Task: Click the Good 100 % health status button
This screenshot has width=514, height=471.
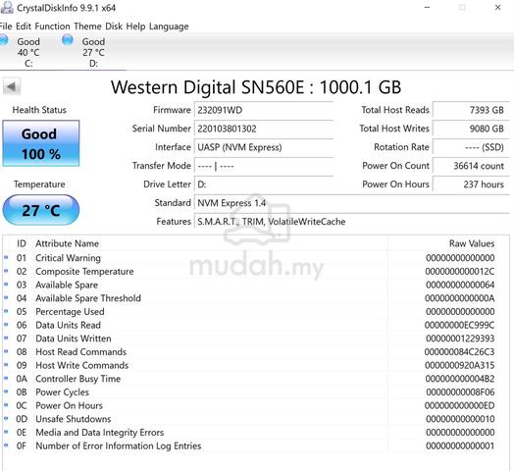Action: pyautogui.click(x=41, y=143)
